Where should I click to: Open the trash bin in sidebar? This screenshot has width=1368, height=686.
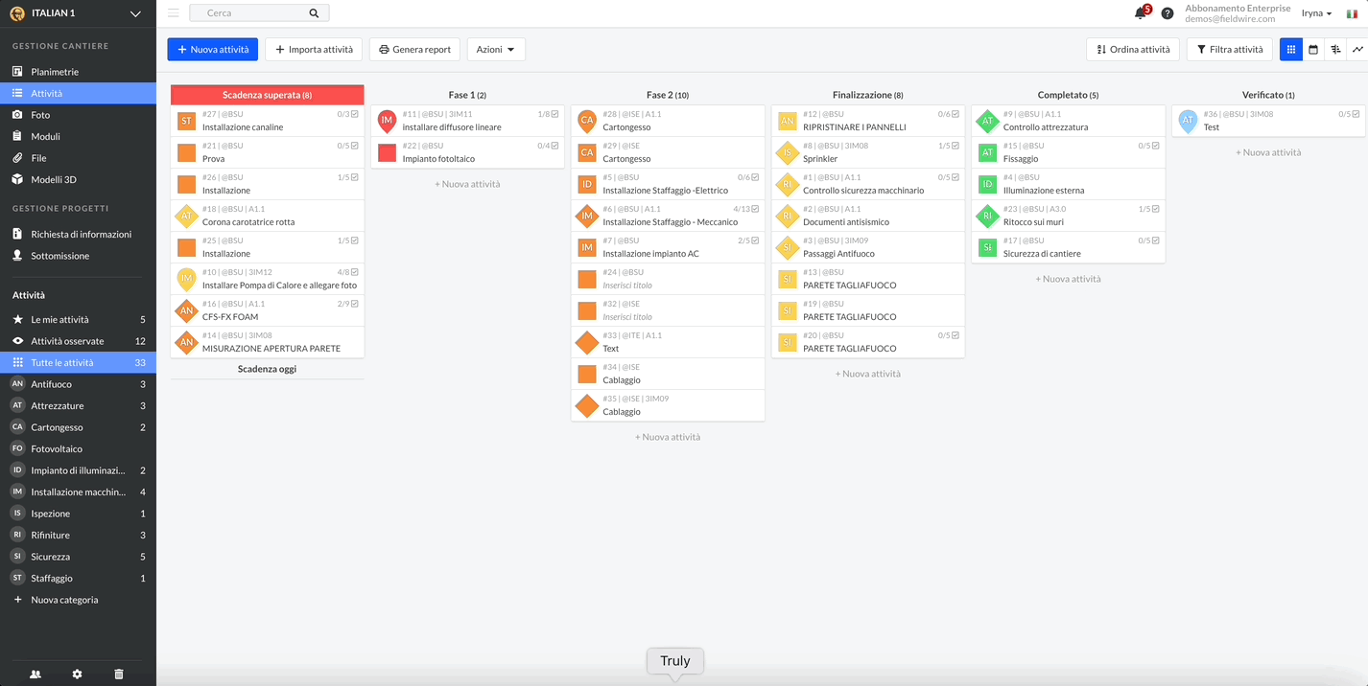coord(119,675)
